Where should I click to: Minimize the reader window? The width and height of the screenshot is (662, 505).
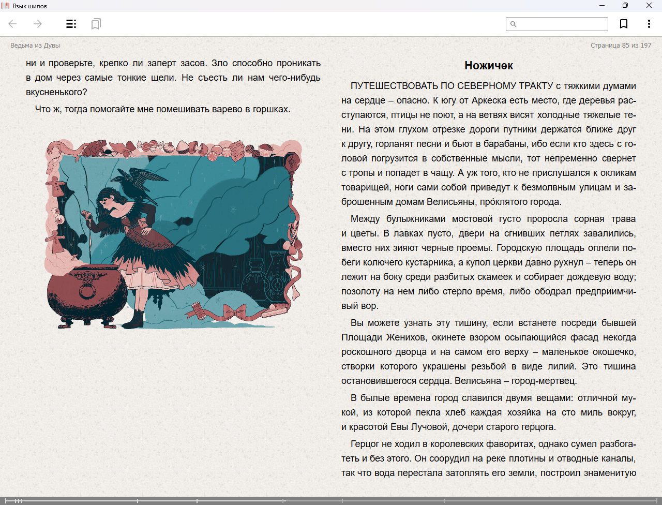602,6
